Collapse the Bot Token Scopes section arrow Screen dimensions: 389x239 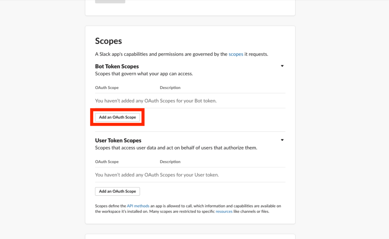pos(282,66)
